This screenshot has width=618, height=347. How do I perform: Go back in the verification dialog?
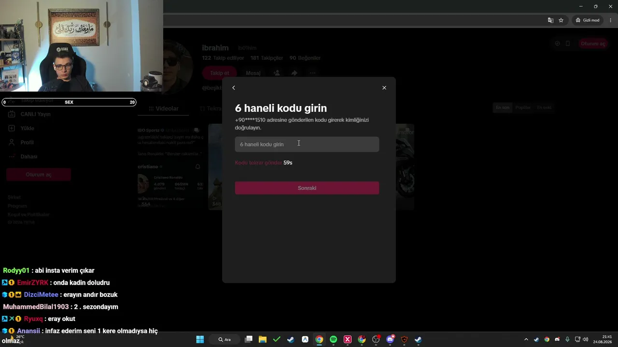(234, 88)
